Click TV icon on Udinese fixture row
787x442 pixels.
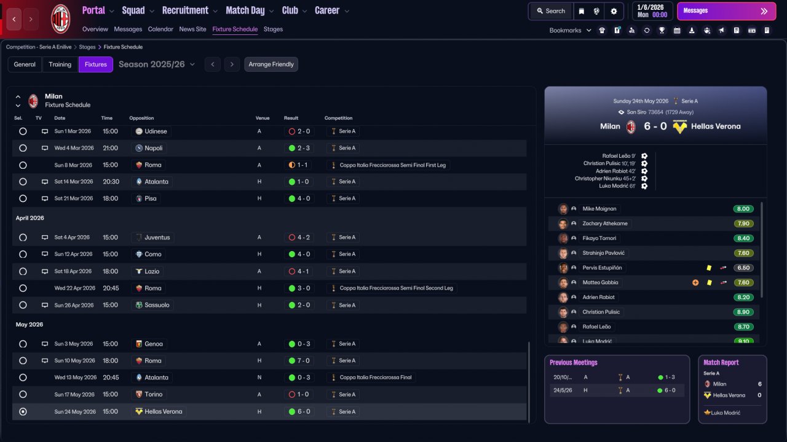(x=45, y=131)
